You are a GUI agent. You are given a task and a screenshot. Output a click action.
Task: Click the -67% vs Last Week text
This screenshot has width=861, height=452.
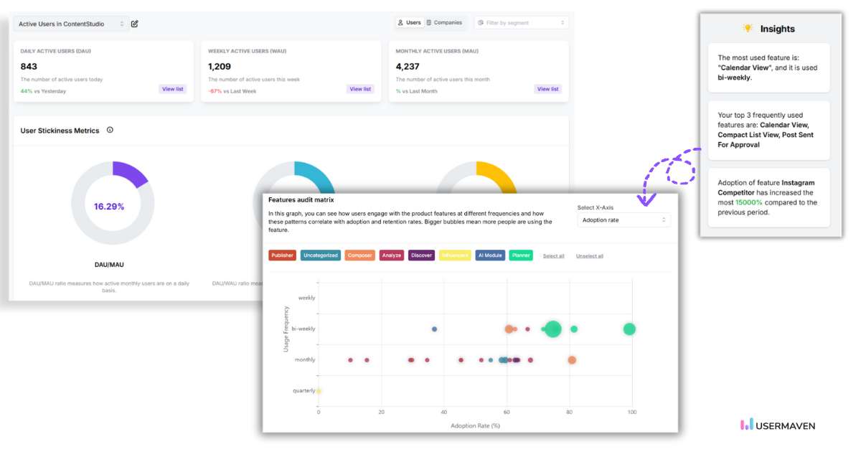click(232, 91)
